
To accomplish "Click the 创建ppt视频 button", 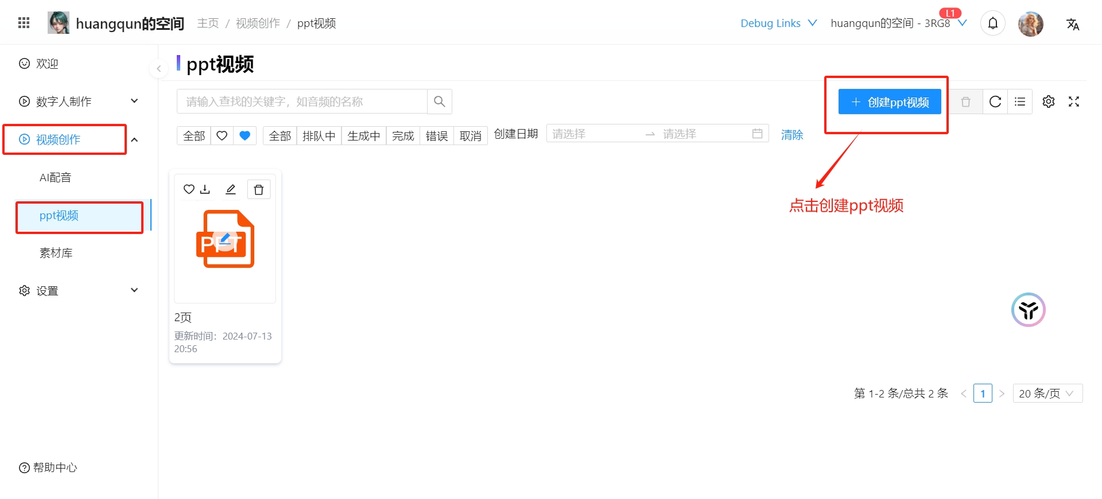I will tap(889, 102).
